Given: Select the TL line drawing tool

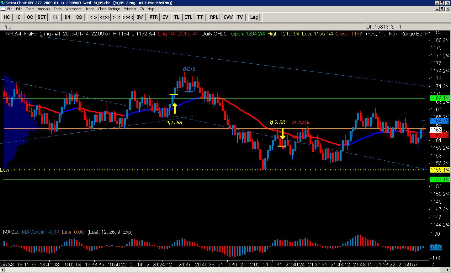Looking at the screenshot, I should tap(177, 17).
